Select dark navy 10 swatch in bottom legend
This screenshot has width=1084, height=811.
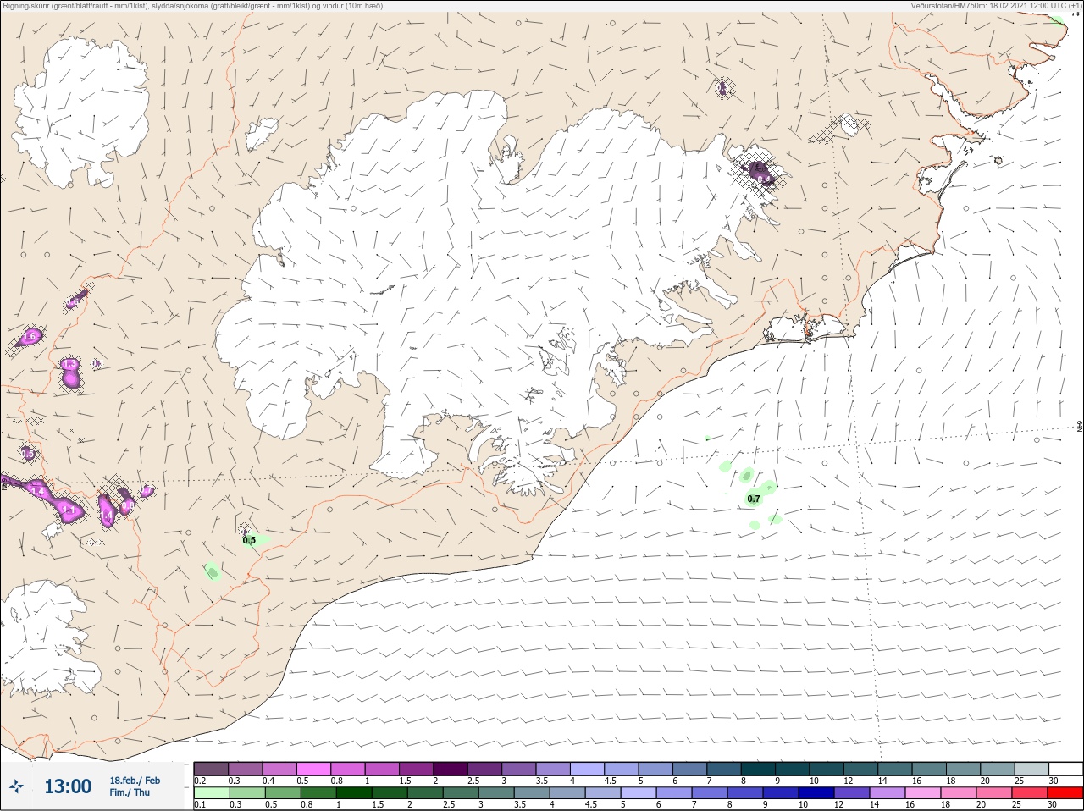point(816,793)
